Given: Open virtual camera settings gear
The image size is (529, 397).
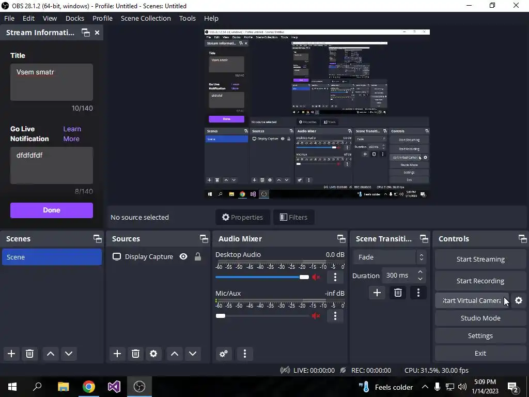Looking at the screenshot, I should (x=519, y=300).
